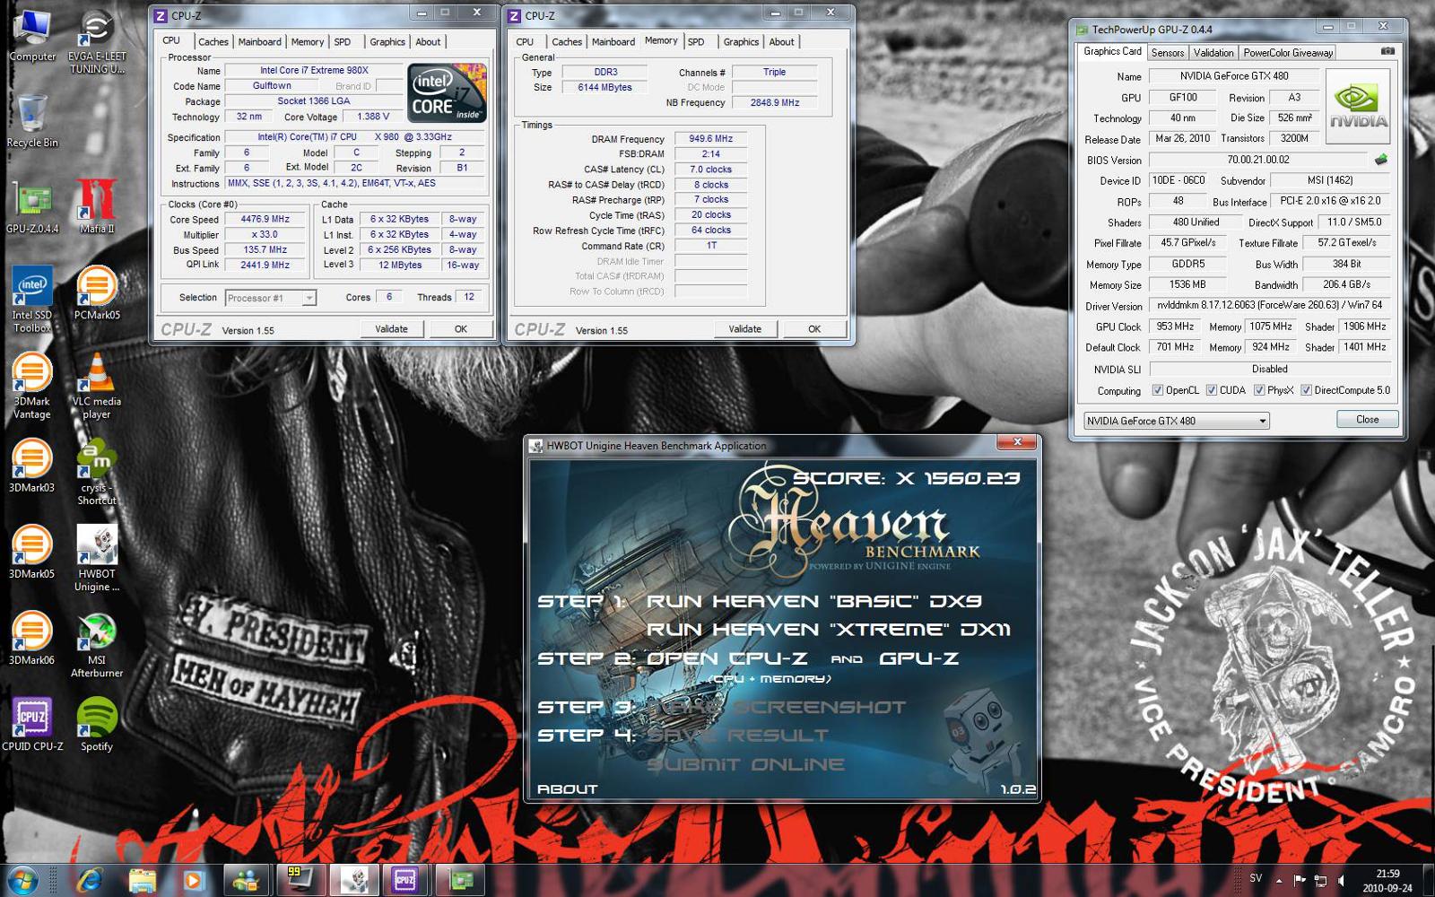The height and width of the screenshot is (897, 1435).
Task: Open CPUID CPU-Z desktop shortcut
Action: click(32, 724)
